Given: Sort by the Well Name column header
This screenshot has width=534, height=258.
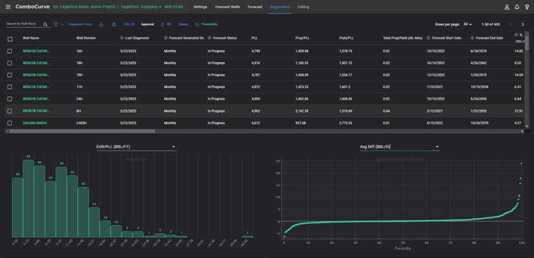Looking at the screenshot, I should point(31,38).
